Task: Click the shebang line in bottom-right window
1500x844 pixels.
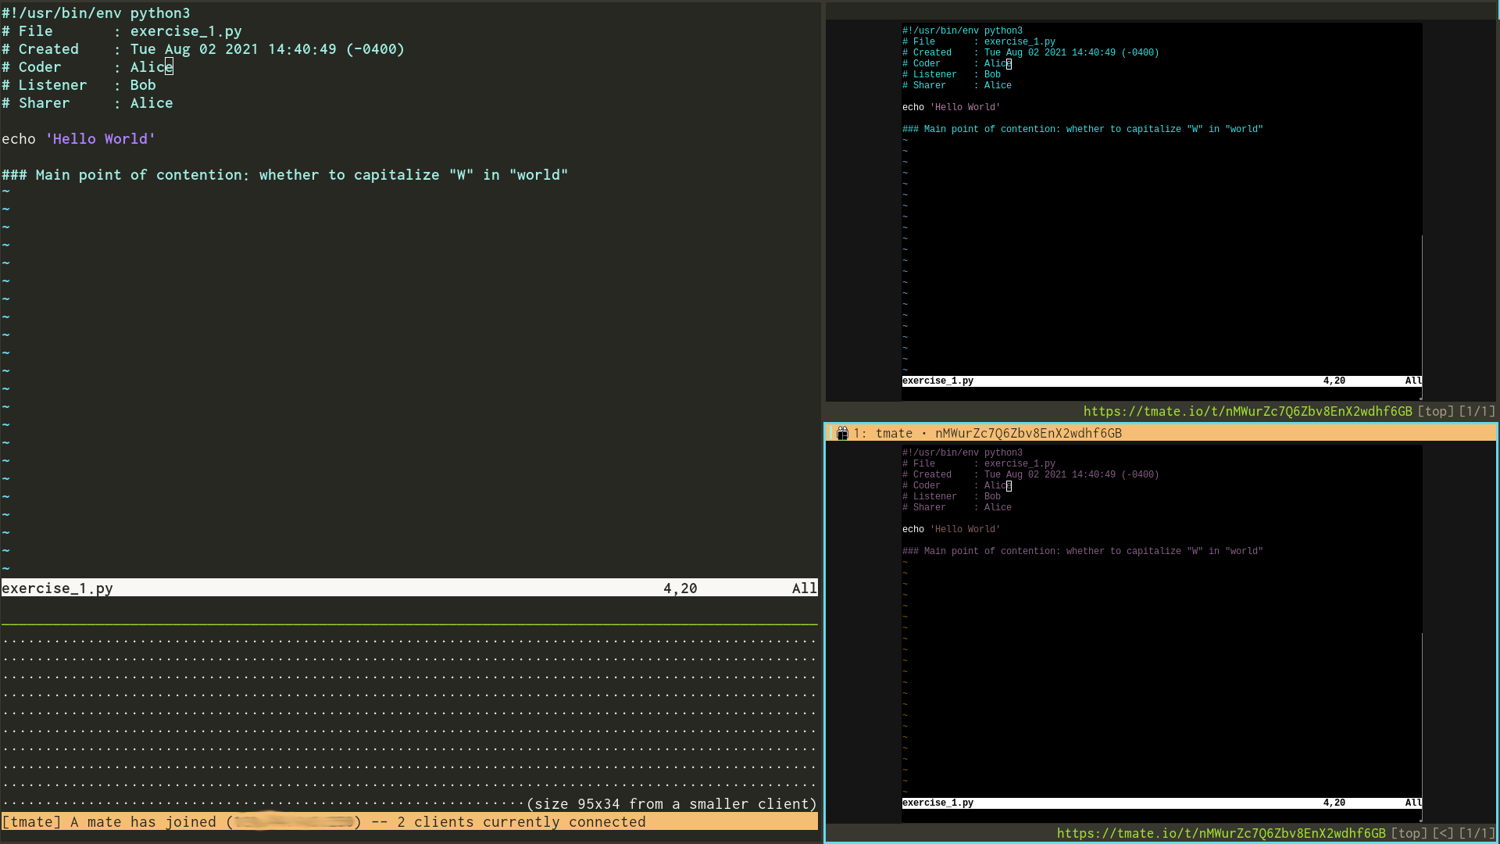Action: coord(962,453)
